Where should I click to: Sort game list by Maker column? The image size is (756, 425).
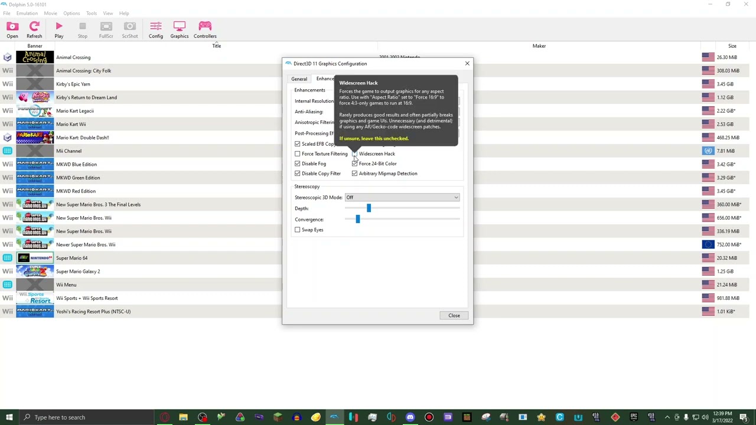pyautogui.click(x=539, y=46)
